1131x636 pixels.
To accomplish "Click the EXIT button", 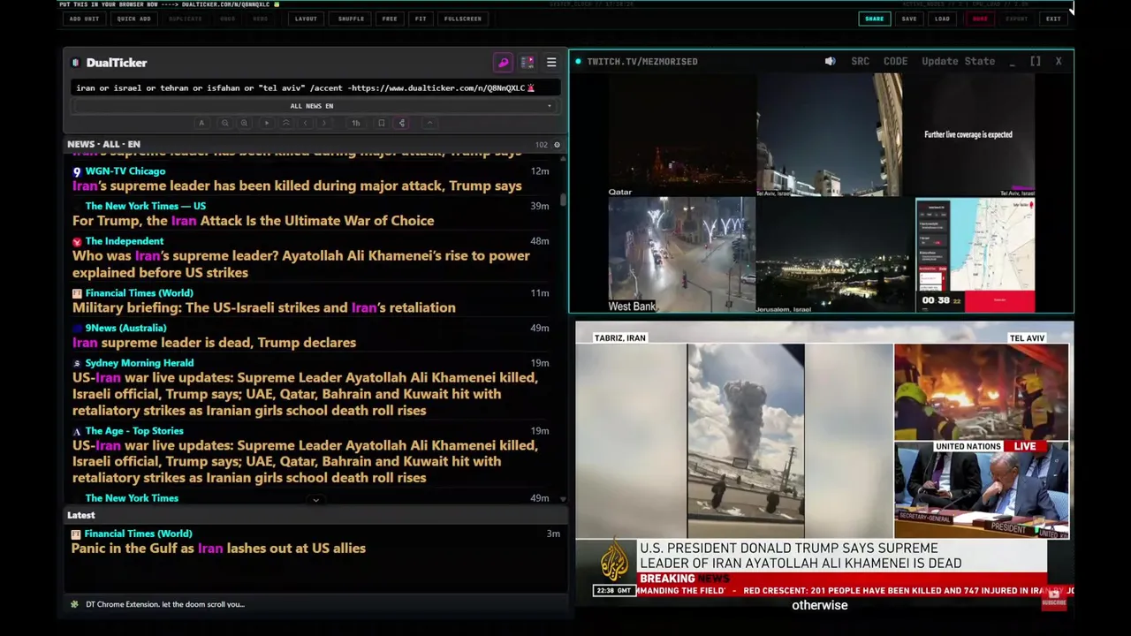I will (x=1053, y=19).
